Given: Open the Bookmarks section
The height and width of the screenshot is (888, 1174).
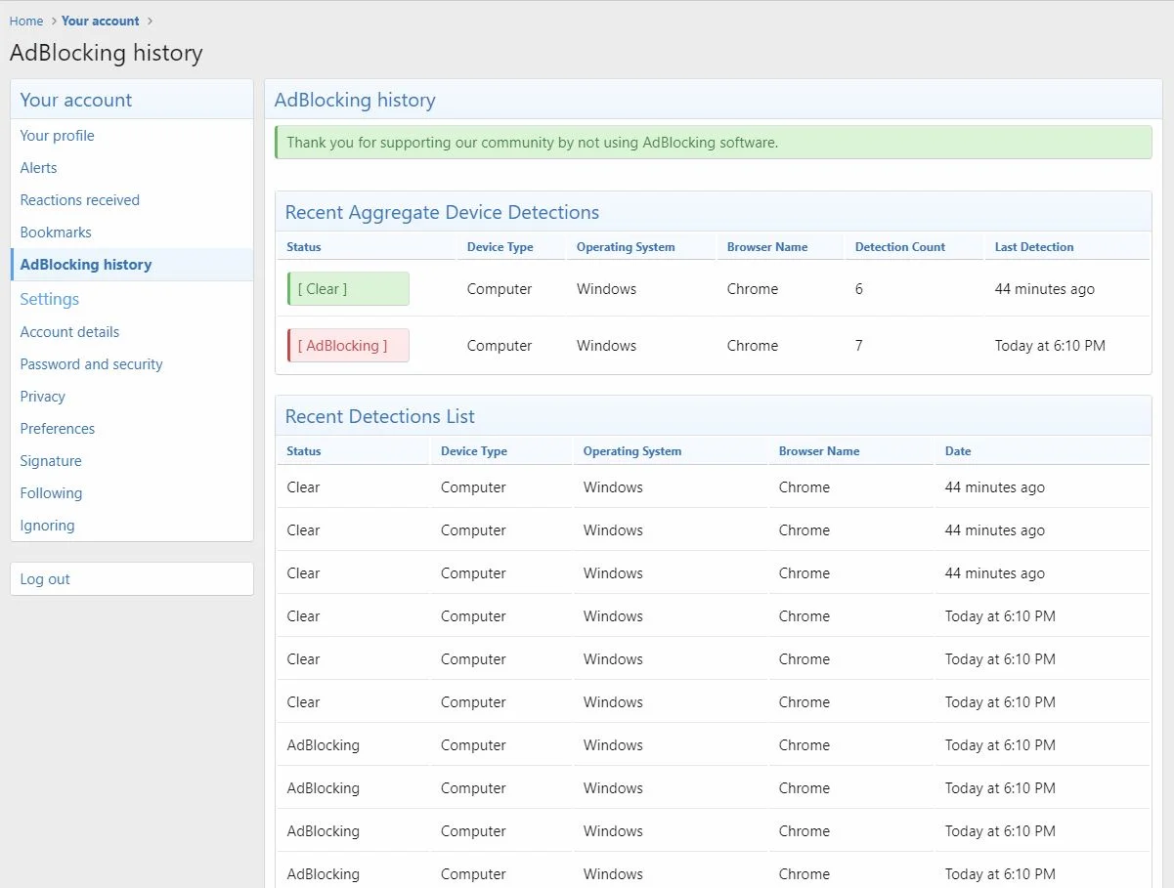Looking at the screenshot, I should tap(56, 233).
